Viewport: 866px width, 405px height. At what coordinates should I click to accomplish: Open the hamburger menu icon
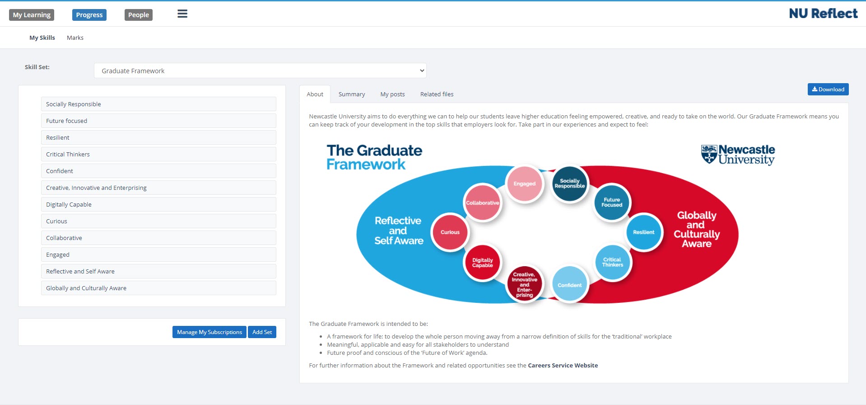[182, 14]
